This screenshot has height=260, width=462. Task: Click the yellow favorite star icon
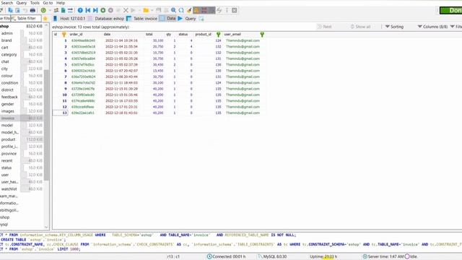coord(45,19)
